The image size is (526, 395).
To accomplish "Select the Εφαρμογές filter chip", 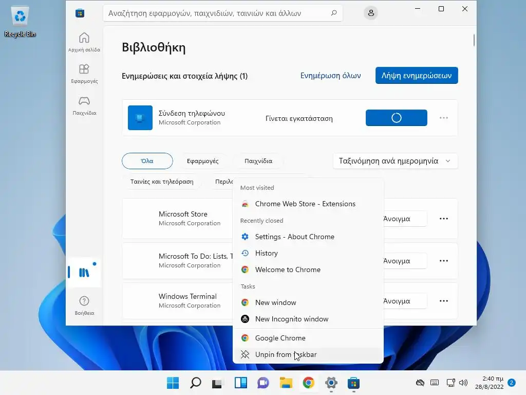I will pos(202,161).
